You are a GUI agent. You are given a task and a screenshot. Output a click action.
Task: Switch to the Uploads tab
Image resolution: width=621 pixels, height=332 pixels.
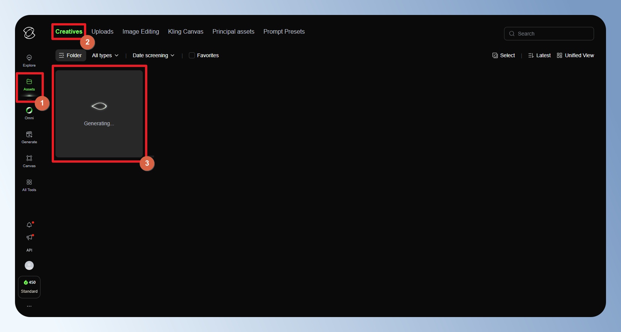click(x=102, y=32)
